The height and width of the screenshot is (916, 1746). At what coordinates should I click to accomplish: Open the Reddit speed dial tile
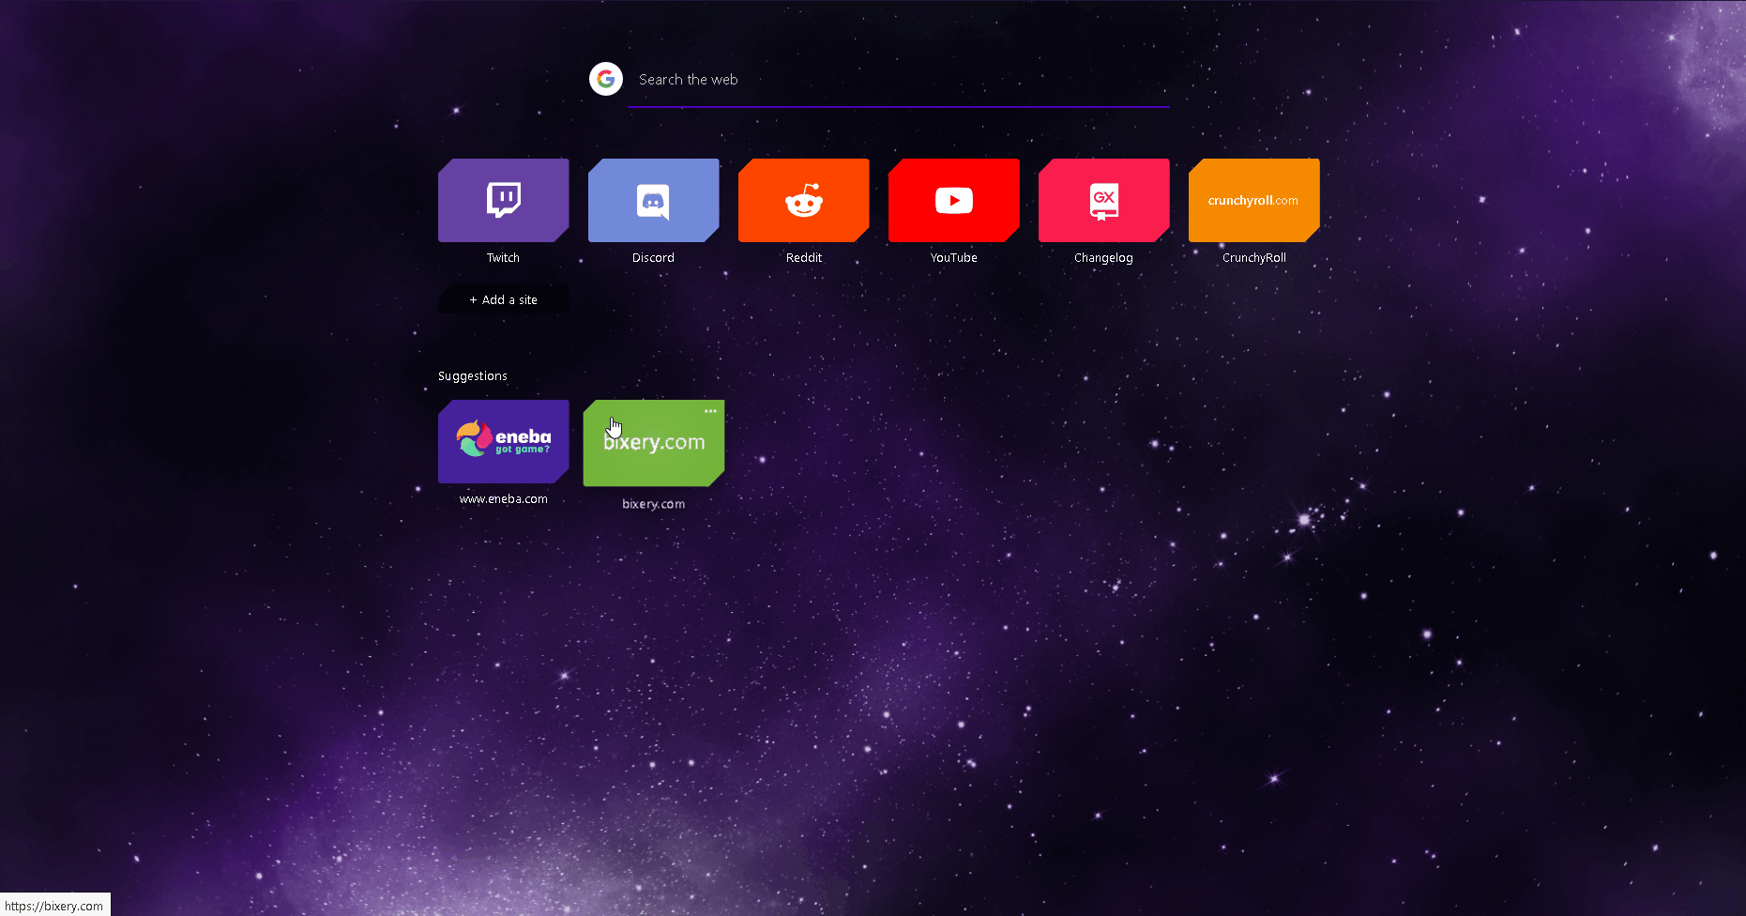click(803, 200)
